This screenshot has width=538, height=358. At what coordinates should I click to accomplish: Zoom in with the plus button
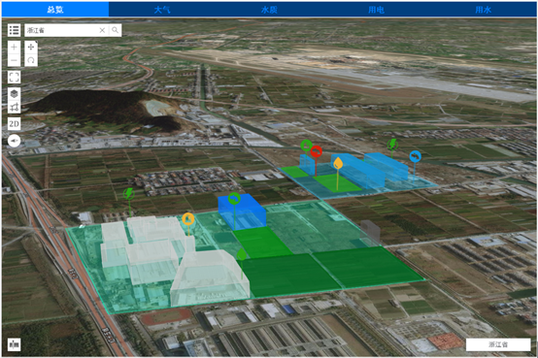(14, 47)
